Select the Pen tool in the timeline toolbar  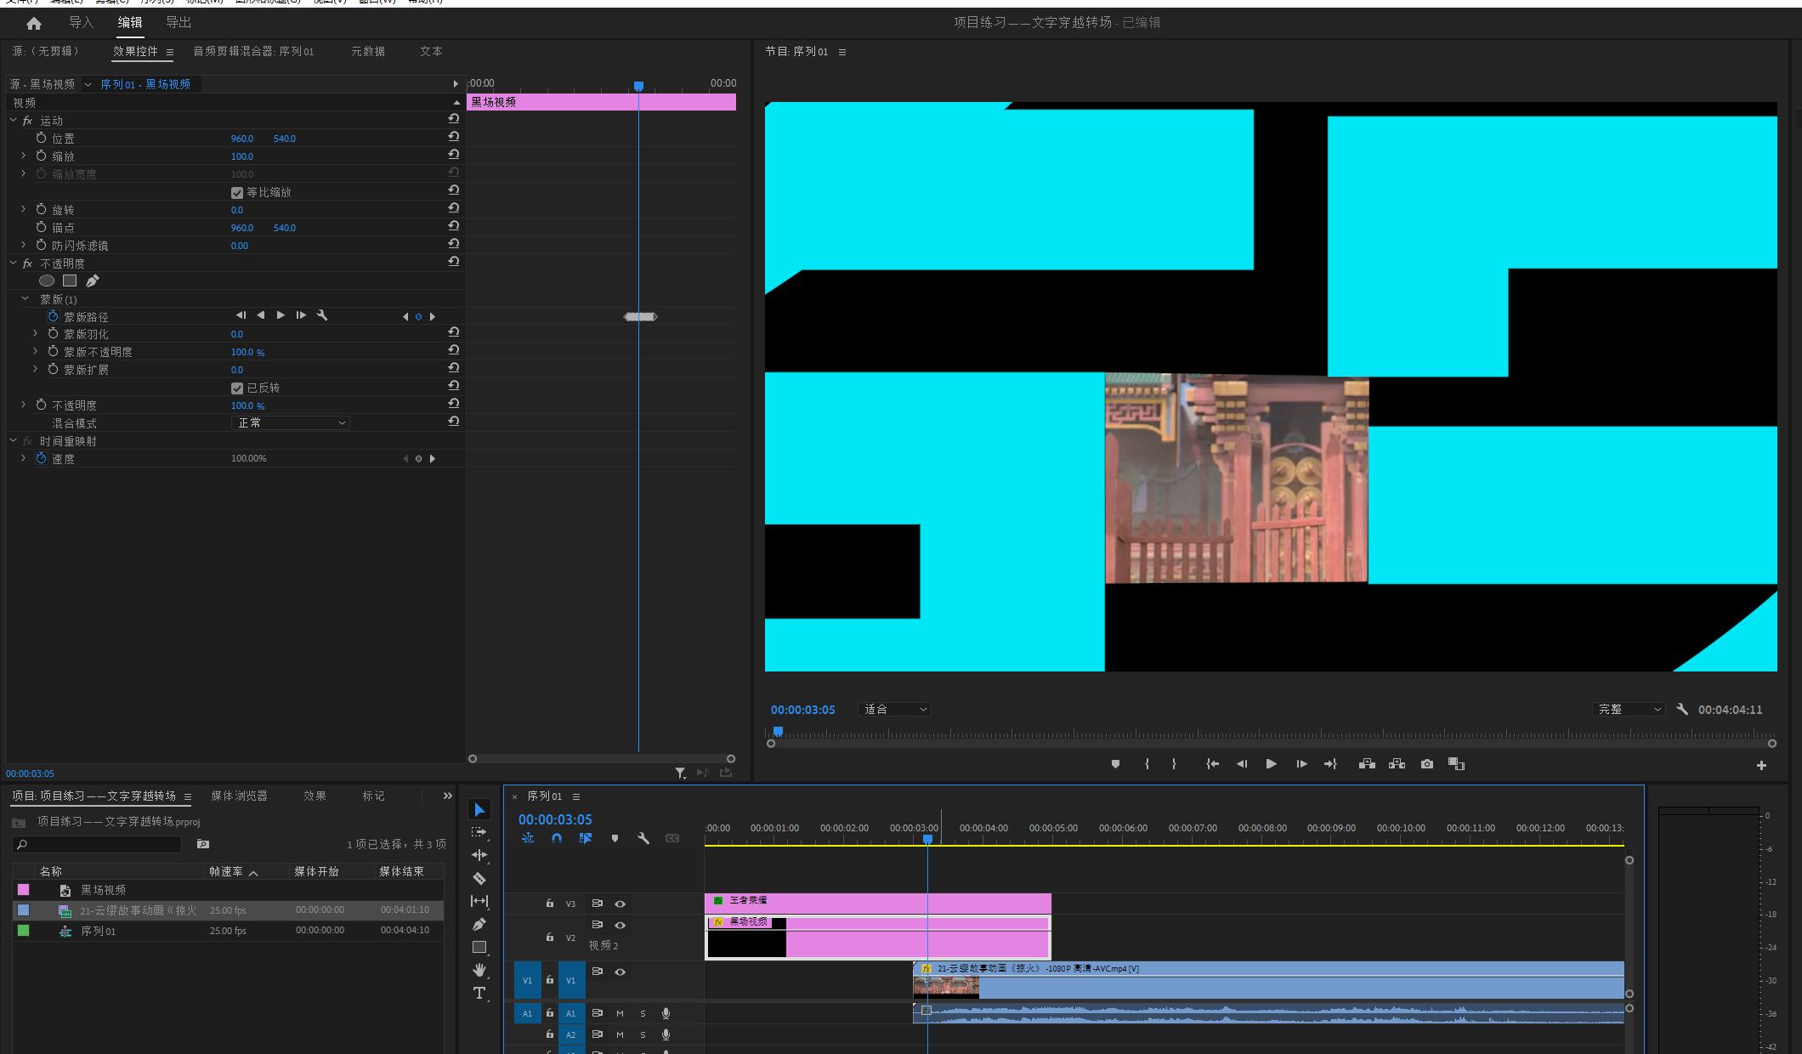[x=479, y=924]
